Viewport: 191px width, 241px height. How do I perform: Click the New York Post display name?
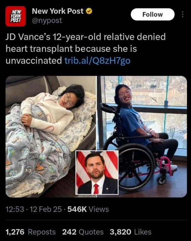[58, 11]
